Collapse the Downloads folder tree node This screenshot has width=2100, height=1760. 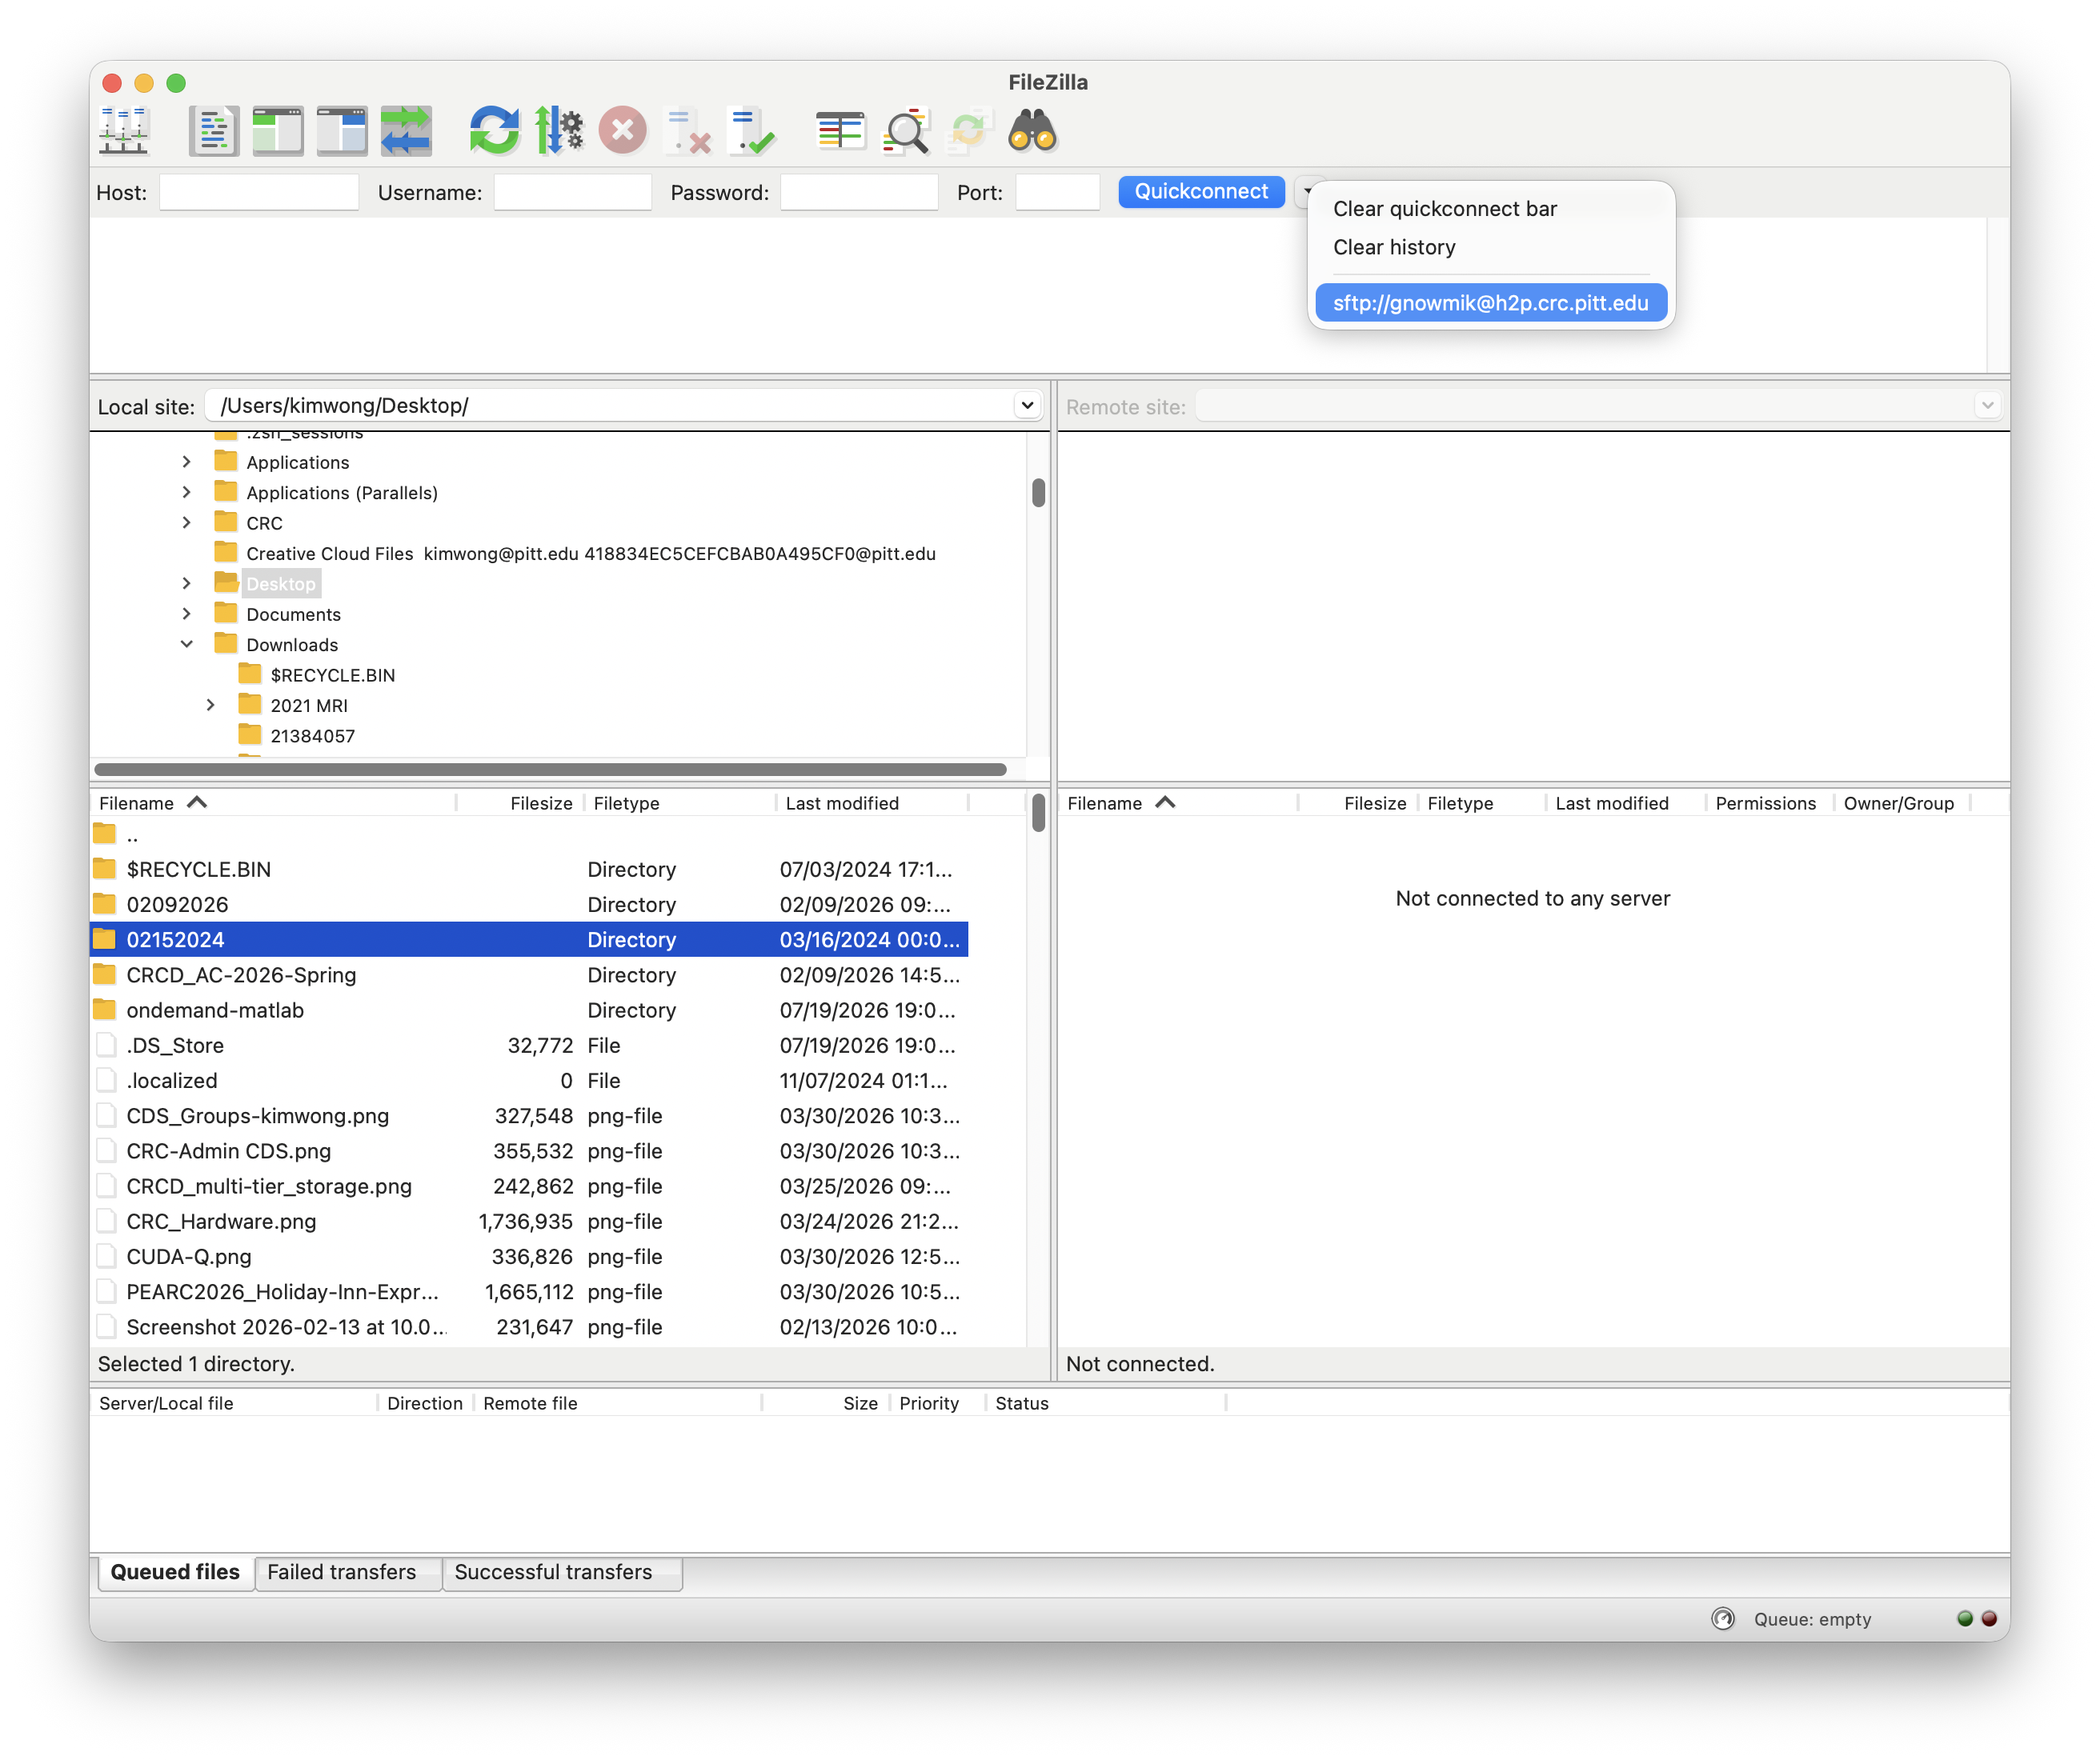coord(187,645)
